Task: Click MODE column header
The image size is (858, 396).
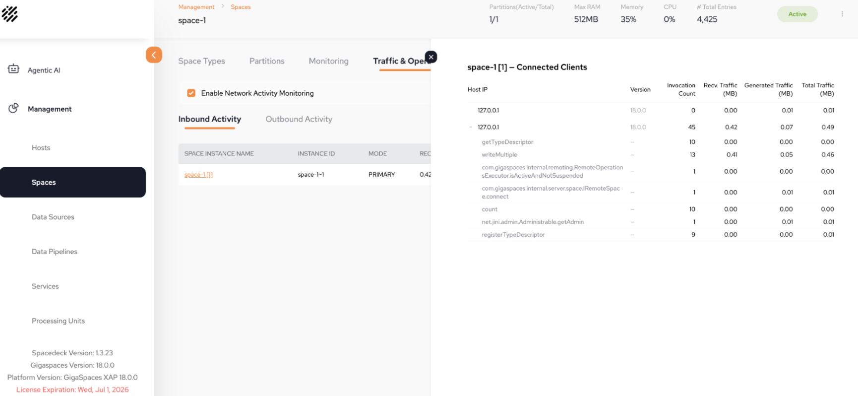Action: tap(377, 154)
